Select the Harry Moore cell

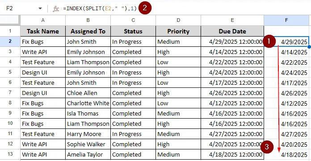[x=88, y=134]
